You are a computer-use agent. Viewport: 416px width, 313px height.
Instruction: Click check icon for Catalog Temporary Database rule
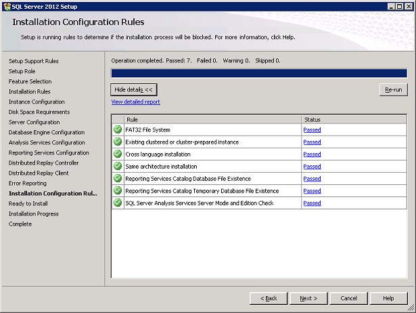[118, 191]
